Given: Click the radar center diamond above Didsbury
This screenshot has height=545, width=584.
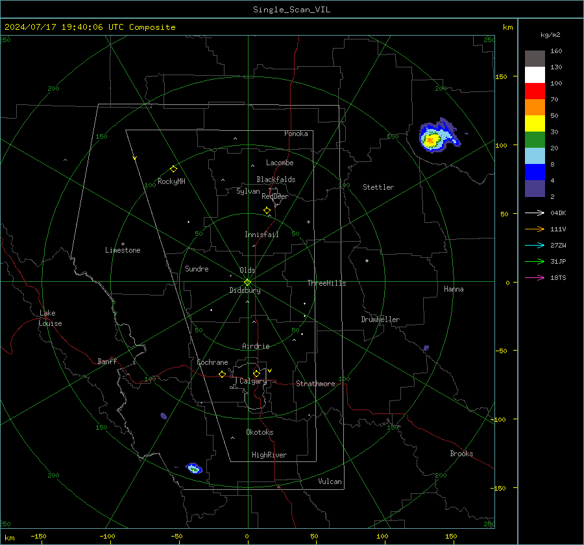Looking at the screenshot, I should tap(248, 282).
